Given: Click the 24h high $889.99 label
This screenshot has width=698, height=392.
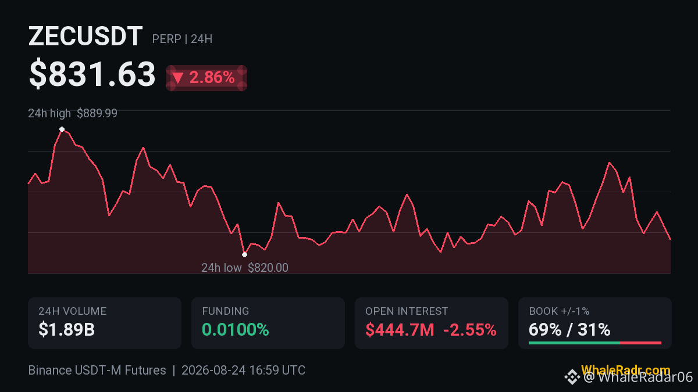Looking at the screenshot, I should pos(73,113).
